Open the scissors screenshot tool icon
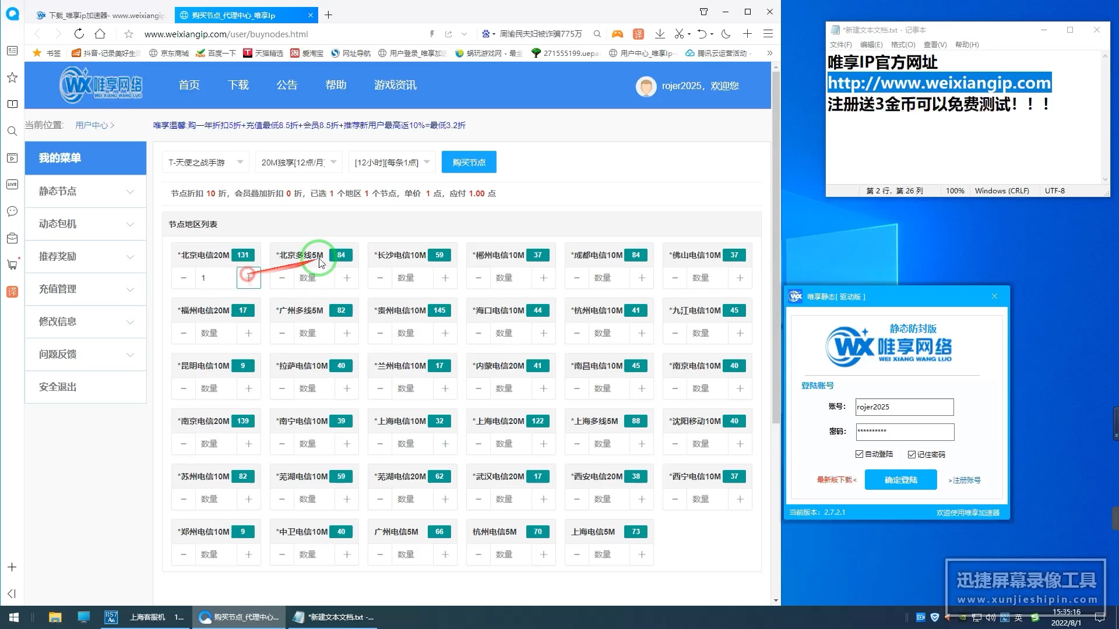The height and width of the screenshot is (629, 1119). click(x=679, y=34)
